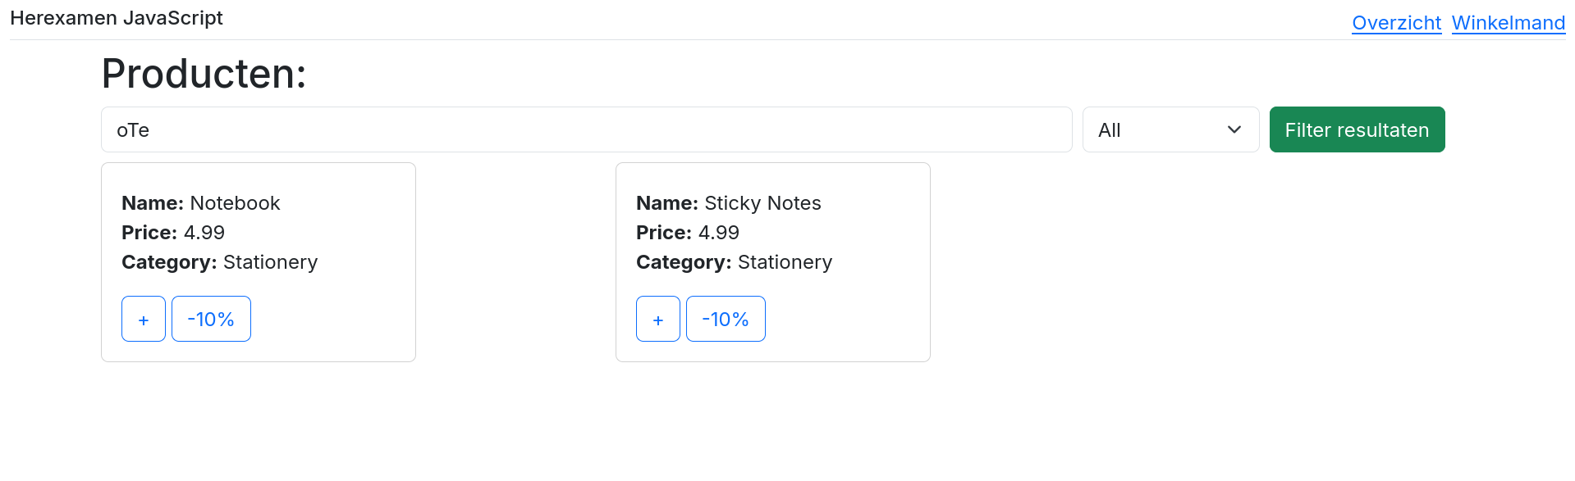Click the Producten heading

(x=204, y=74)
